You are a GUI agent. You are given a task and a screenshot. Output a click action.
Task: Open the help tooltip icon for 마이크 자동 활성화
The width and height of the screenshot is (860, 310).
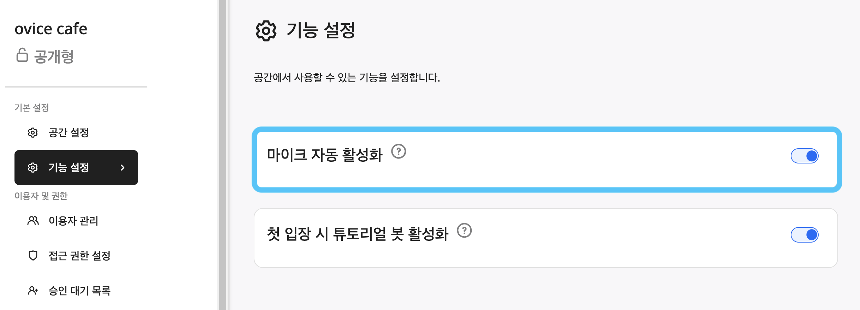pos(399,151)
